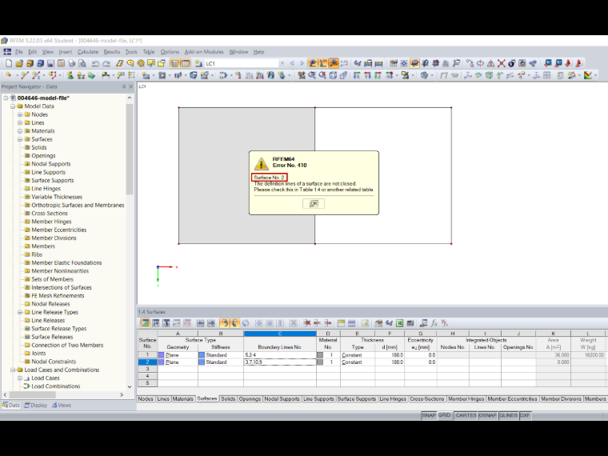Click the Excel export icon in the table toolbar
The height and width of the screenshot is (456, 608).
click(400, 323)
